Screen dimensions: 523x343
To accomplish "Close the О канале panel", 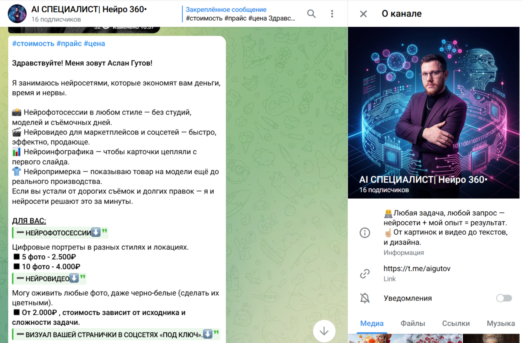I will pyautogui.click(x=363, y=14).
